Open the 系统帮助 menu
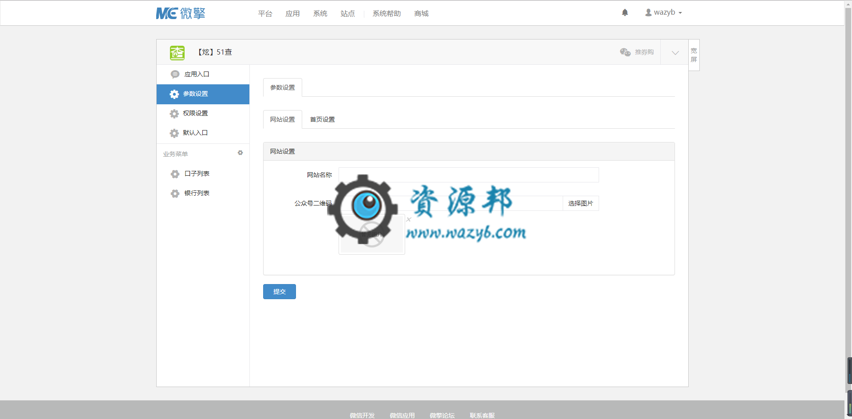The image size is (852, 419). pyautogui.click(x=387, y=13)
